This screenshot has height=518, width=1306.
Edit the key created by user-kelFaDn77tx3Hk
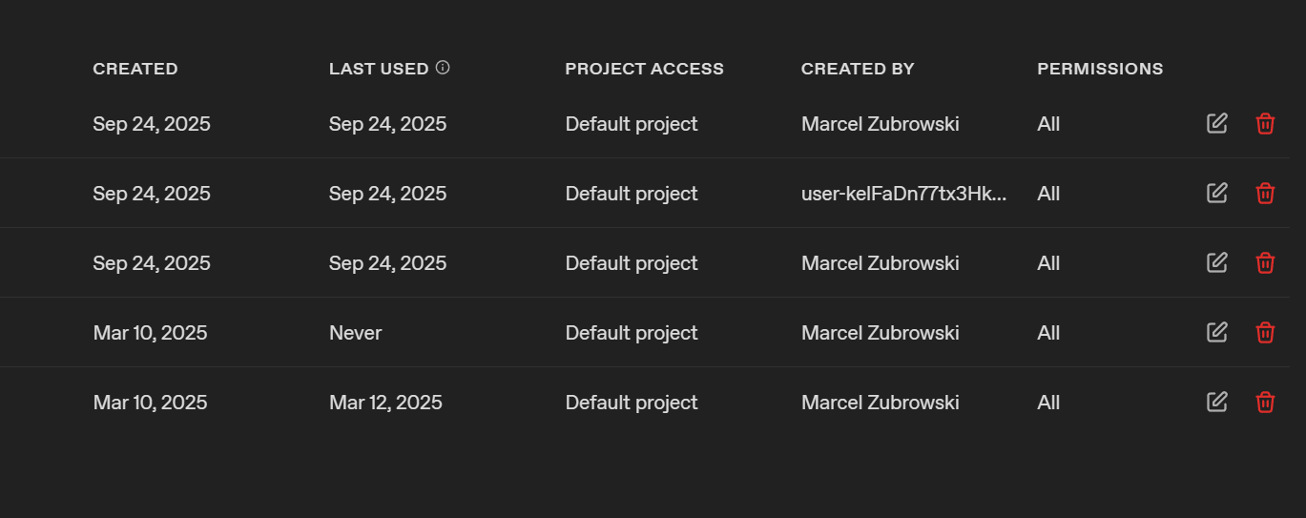pos(1217,193)
